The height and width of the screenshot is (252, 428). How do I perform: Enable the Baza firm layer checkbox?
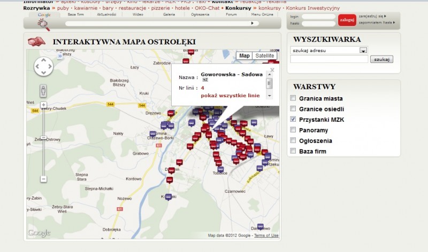(293, 151)
